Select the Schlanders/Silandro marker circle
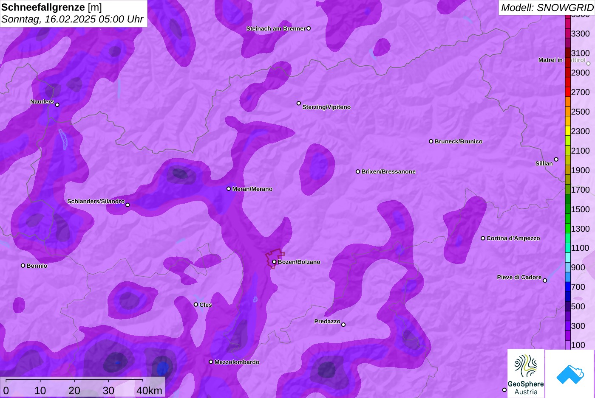Viewport: 595px width, 398px height. (x=127, y=205)
